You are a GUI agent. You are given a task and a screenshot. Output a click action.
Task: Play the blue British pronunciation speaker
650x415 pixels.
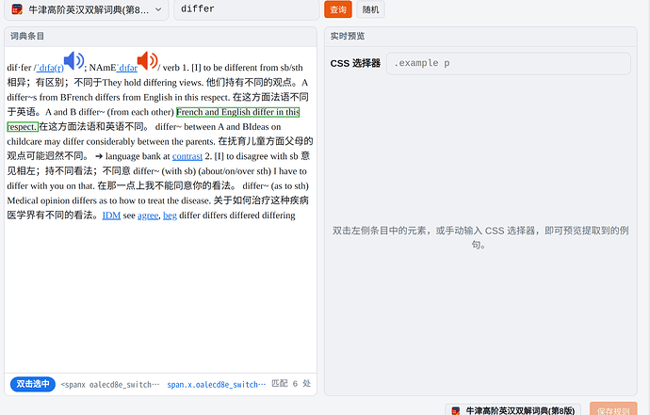pos(73,61)
